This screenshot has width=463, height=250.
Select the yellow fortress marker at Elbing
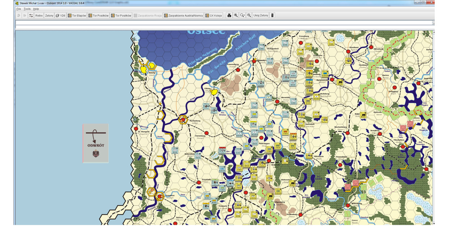[x=214, y=92]
